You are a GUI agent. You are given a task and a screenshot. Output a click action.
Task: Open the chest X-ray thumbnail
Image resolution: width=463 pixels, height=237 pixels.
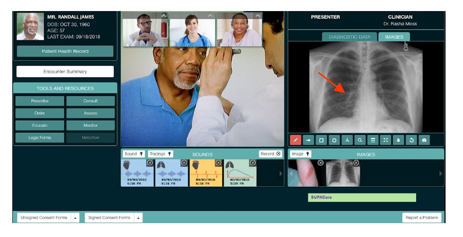tap(342, 173)
